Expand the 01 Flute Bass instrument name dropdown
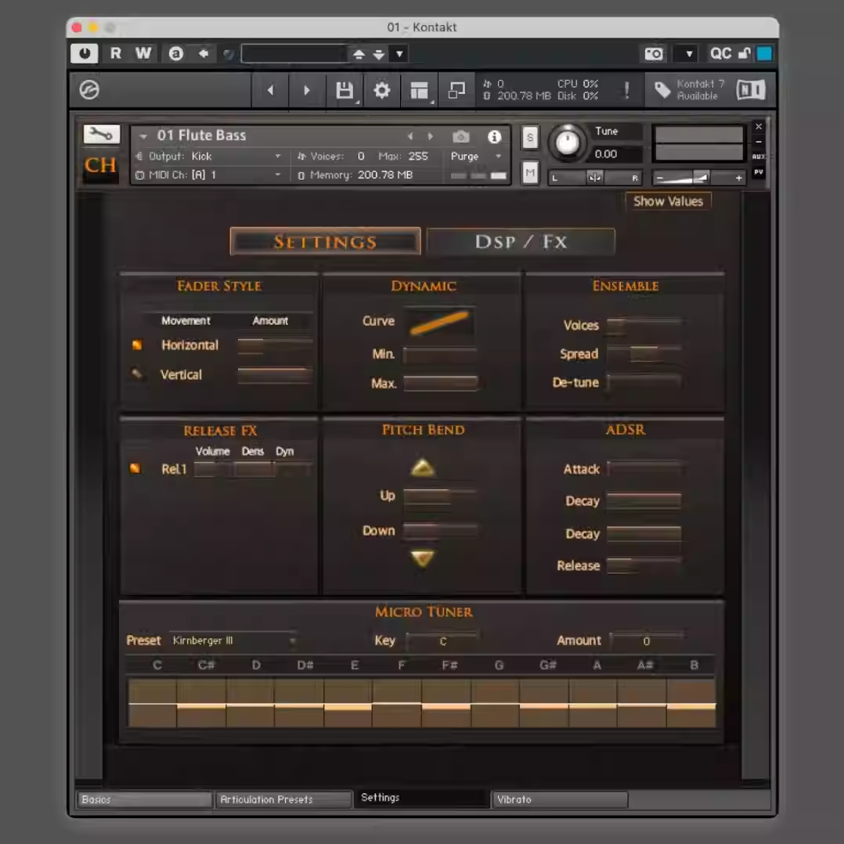The width and height of the screenshot is (844, 844). (143, 137)
